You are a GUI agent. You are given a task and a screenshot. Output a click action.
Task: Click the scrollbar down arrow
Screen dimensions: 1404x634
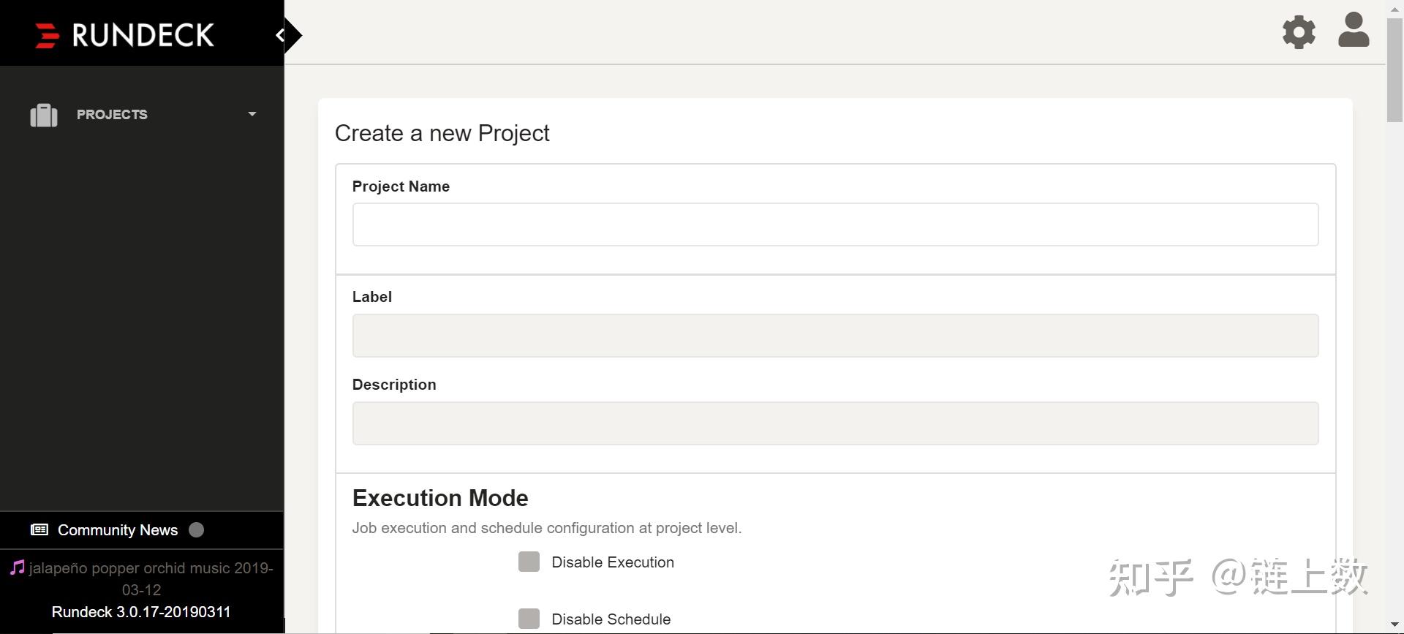coord(1394,625)
